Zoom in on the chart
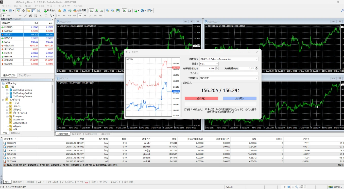 coord(108,10)
